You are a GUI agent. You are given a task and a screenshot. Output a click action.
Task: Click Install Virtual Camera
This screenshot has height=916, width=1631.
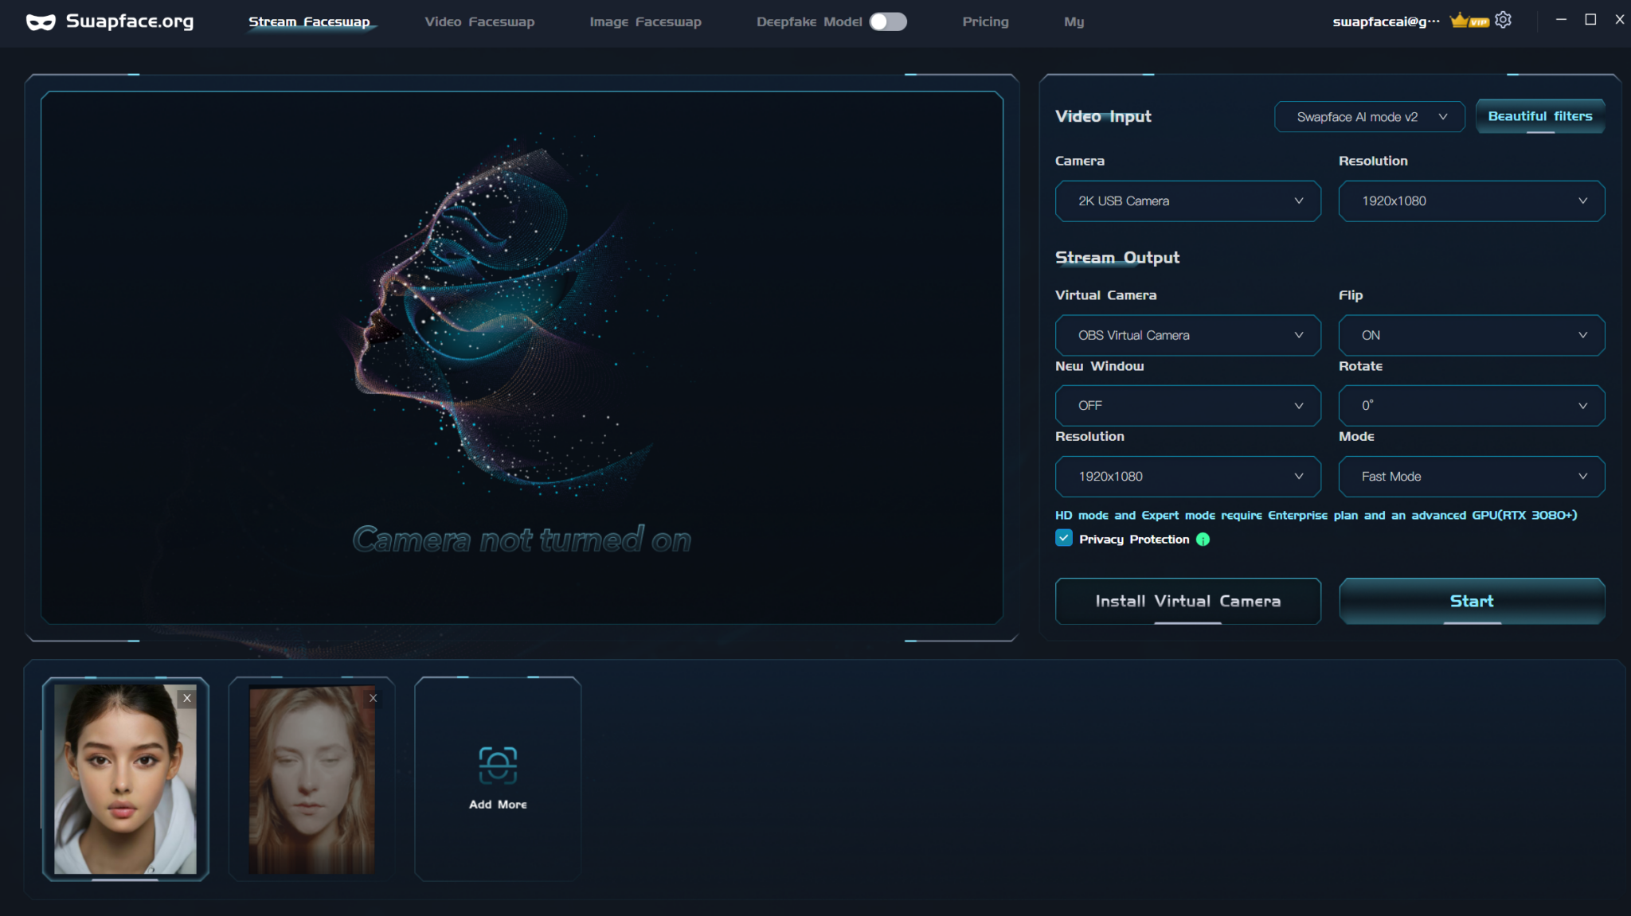[x=1186, y=601]
